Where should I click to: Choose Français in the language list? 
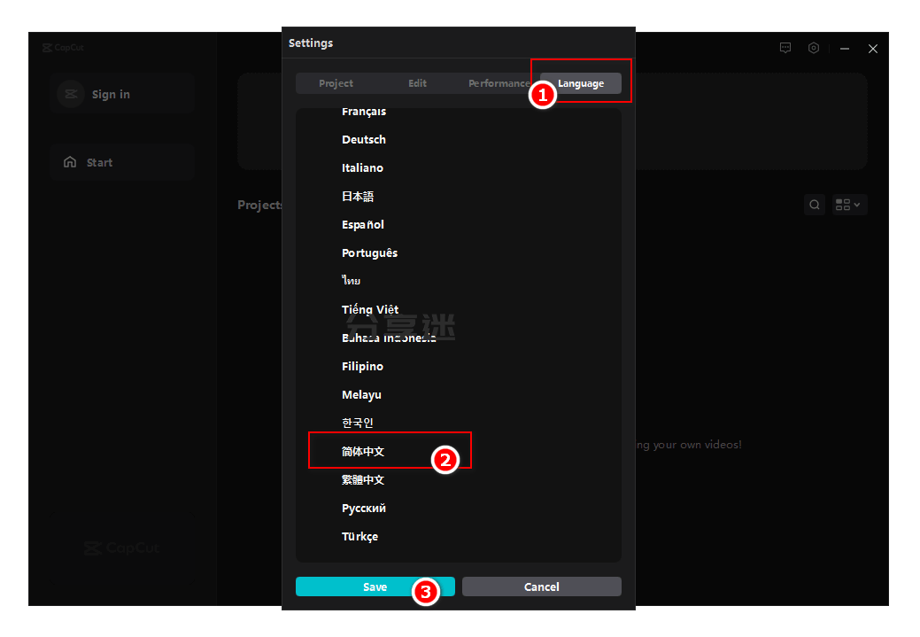click(364, 111)
